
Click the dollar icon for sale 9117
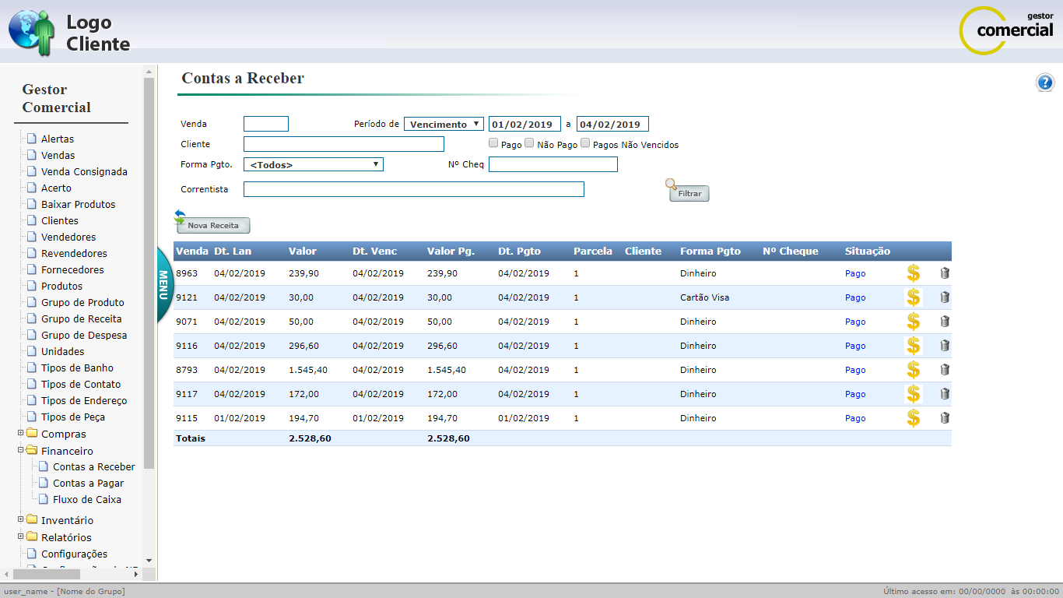914,394
